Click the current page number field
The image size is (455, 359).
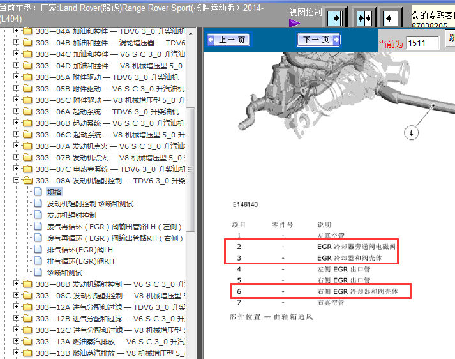tap(422, 43)
